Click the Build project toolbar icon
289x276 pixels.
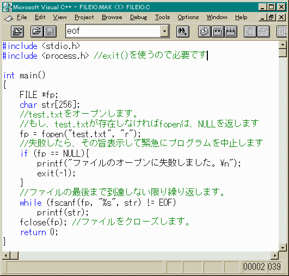tap(218, 32)
